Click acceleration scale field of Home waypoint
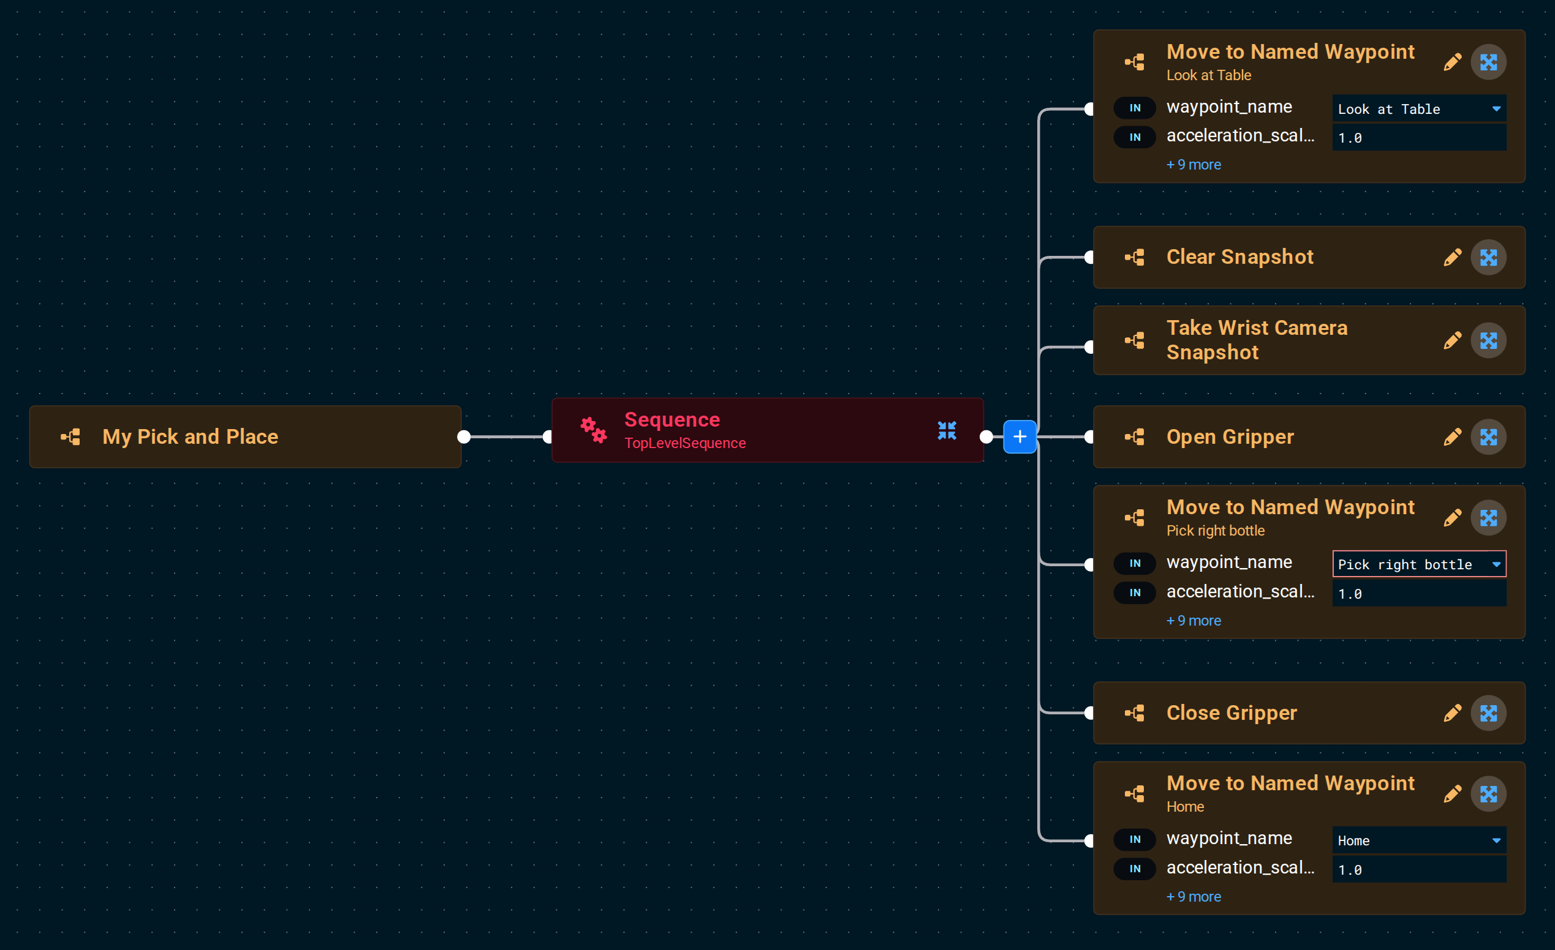Viewport: 1555px width, 950px height. click(1419, 869)
